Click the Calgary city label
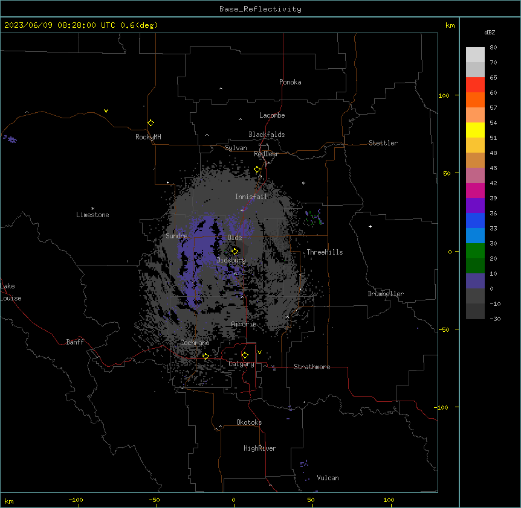 pos(241,364)
